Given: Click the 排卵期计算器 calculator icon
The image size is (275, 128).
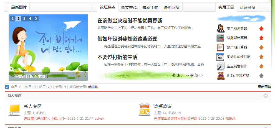Looking at the screenshot, I should (220, 38).
